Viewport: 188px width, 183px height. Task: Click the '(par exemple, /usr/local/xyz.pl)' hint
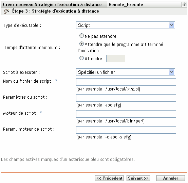(108, 89)
